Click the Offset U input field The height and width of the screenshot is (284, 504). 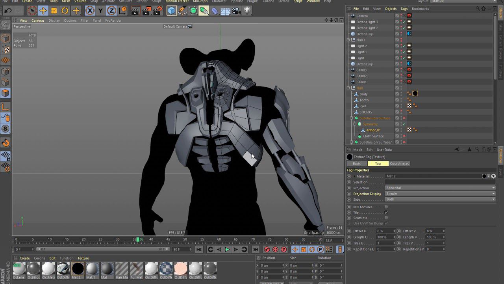point(385,231)
